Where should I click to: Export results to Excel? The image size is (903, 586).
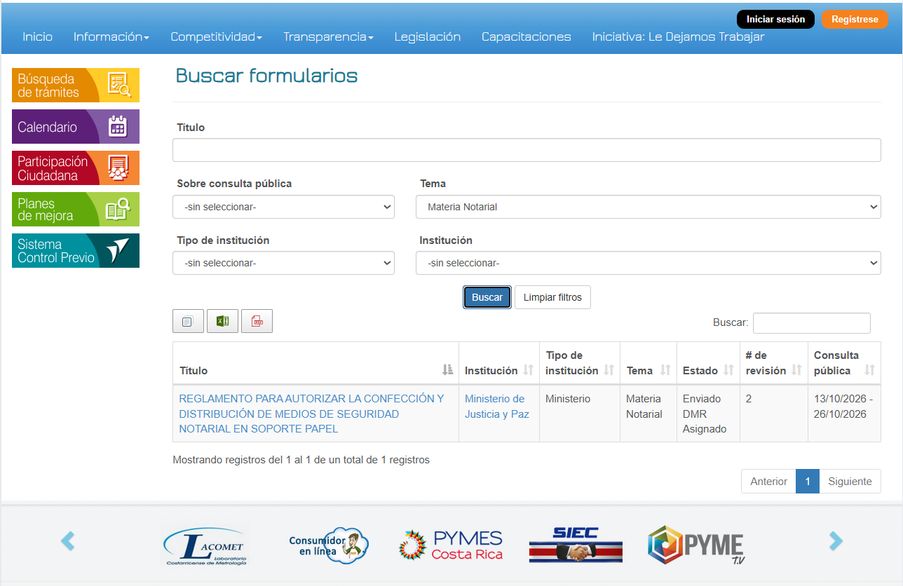click(x=222, y=321)
